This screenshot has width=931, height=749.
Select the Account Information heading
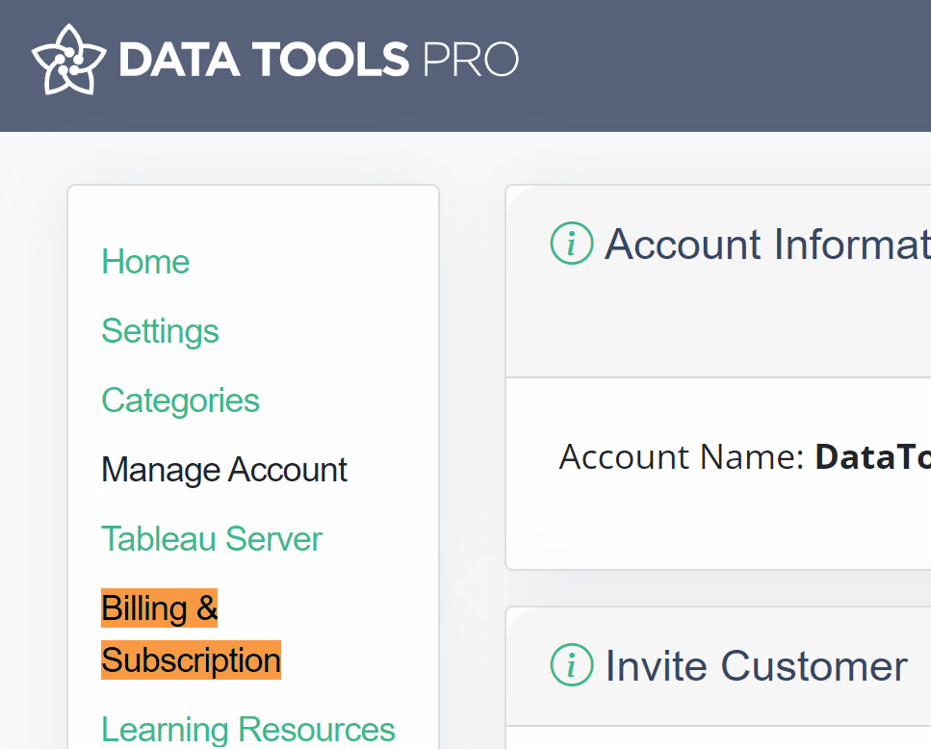click(x=767, y=244)
